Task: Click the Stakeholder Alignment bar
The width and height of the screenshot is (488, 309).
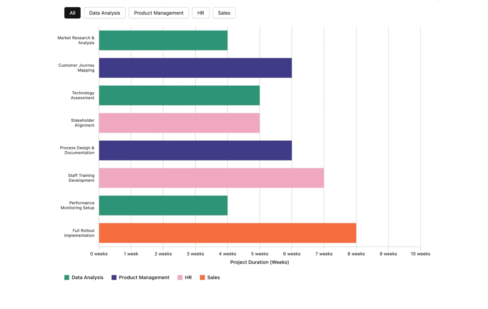Action: coord(179,123)
